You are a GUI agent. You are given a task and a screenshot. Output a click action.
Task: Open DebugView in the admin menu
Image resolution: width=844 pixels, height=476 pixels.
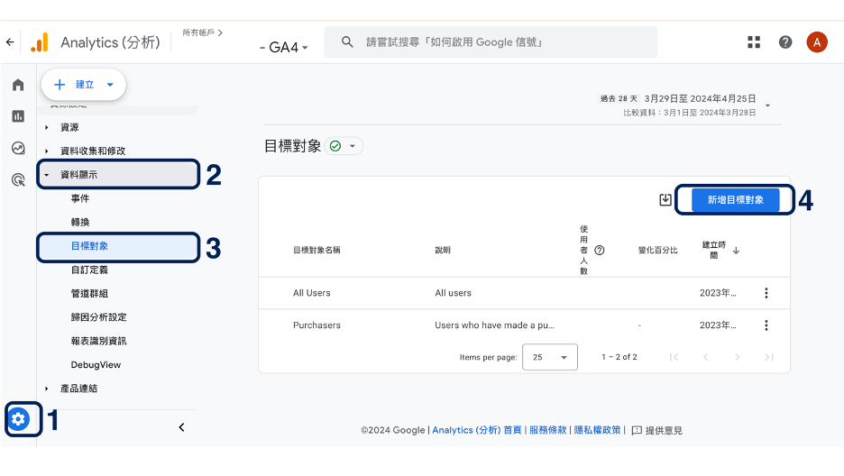coord(96,365)
